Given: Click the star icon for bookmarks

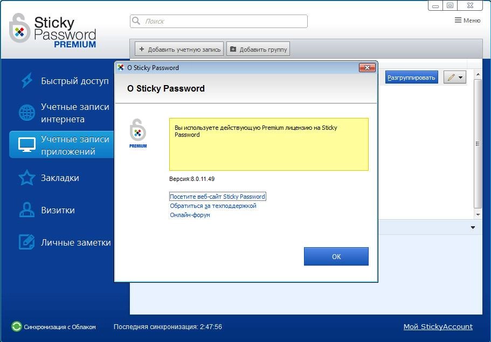Looking at the screenshot, I should coord(27,178).
